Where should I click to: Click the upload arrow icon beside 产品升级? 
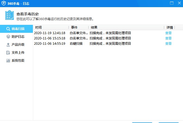click(8, 44)
